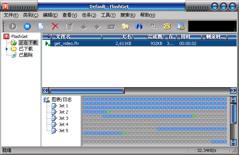The width and height of the screenshot is (239, 155).
Task: Click the 就绪 status text
Action: point(7,150)
